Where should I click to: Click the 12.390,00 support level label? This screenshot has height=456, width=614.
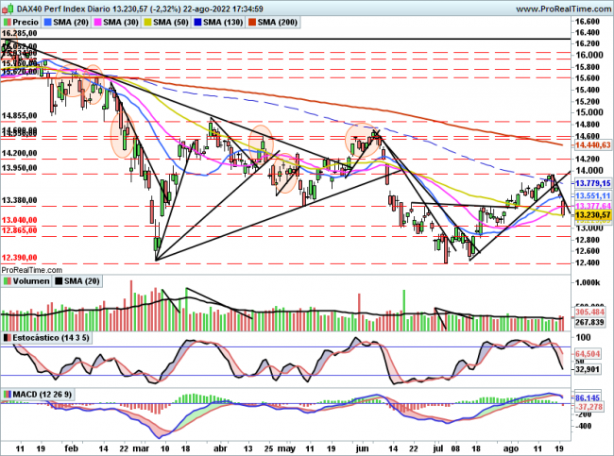[19, 258]
